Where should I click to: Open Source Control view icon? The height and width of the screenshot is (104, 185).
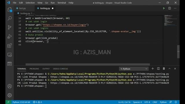tap(10, 27)
